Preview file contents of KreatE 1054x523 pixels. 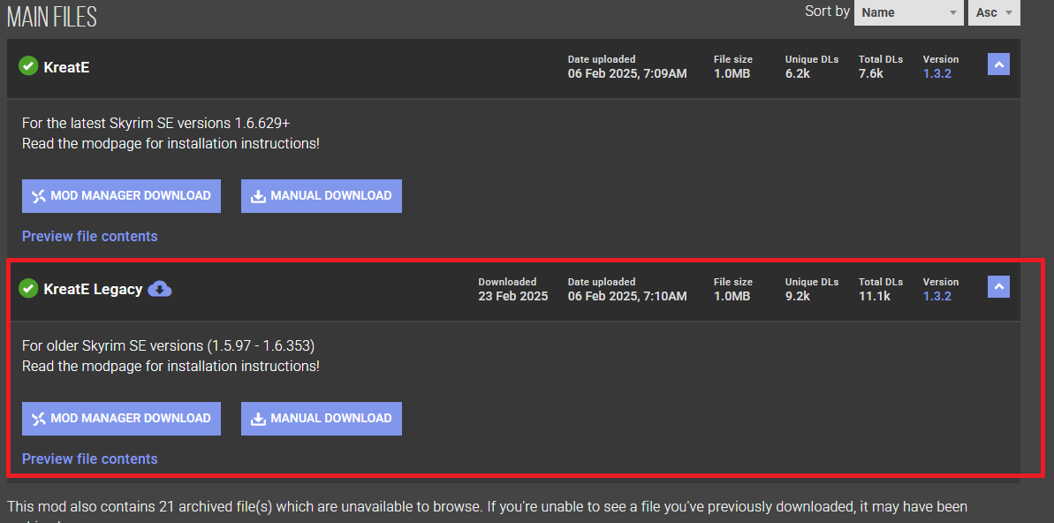(89, 236)
